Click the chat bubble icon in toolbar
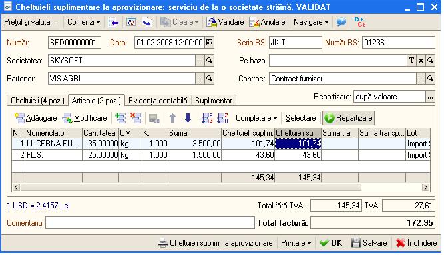 coord(341,22)
